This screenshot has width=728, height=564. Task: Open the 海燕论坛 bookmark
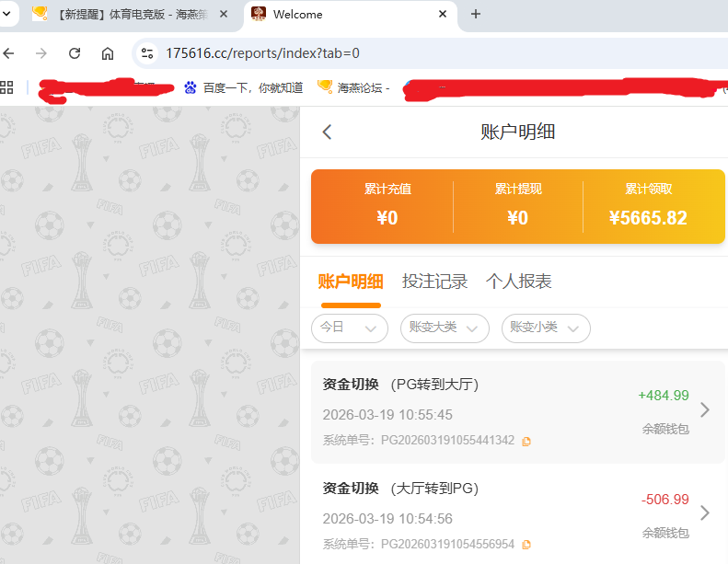pos(353,87)
